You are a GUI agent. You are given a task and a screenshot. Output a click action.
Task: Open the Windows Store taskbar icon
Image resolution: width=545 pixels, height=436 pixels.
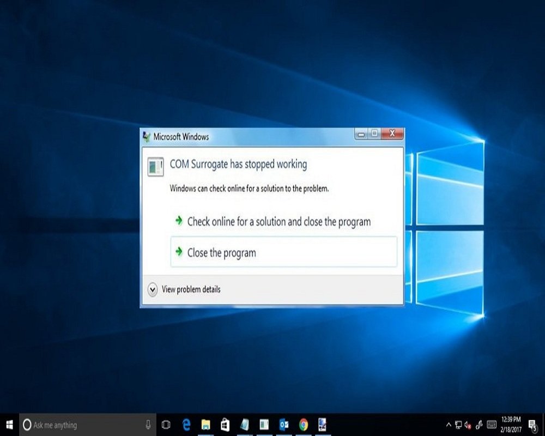pos(225,425)
